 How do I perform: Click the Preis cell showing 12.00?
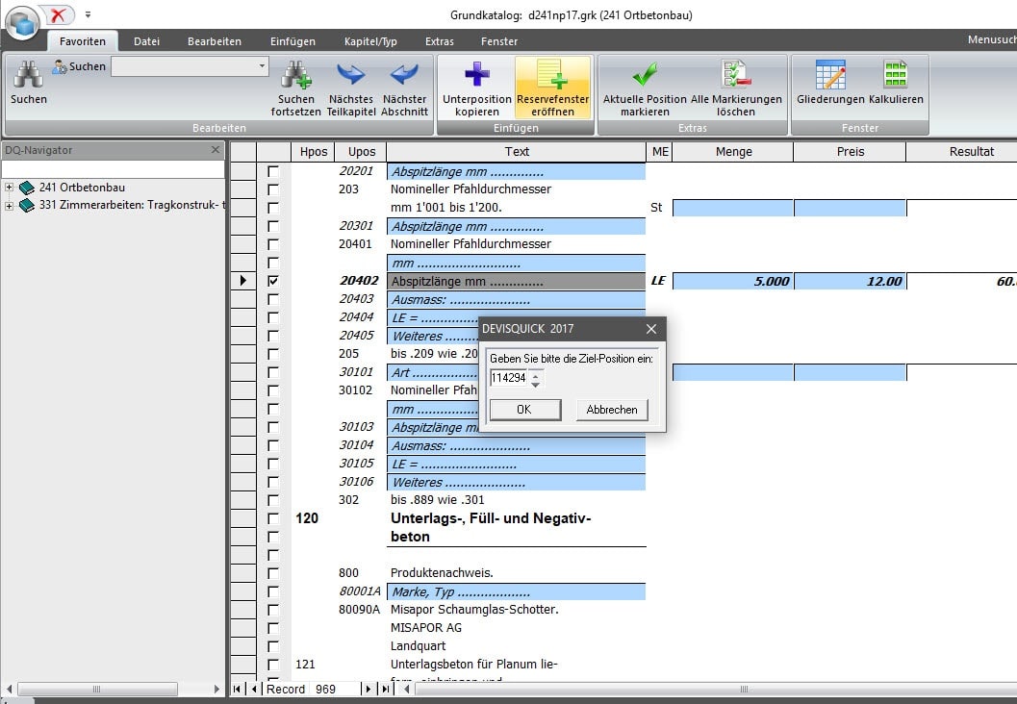(x=851, y=281)
